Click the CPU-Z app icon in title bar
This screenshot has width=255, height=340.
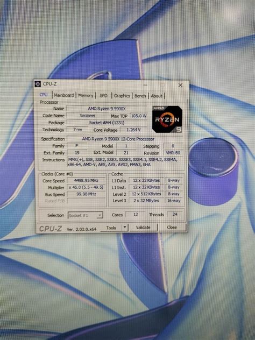[x=38, y=84]
